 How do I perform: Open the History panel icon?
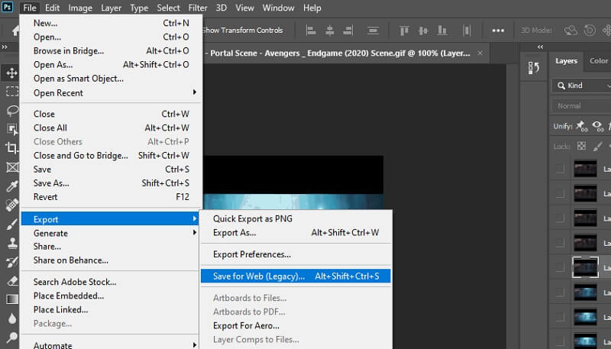coord(534,68)
